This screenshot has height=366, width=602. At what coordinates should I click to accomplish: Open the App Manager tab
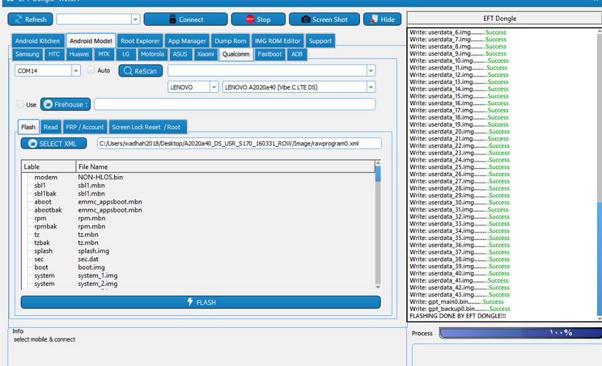coord(187,41)
